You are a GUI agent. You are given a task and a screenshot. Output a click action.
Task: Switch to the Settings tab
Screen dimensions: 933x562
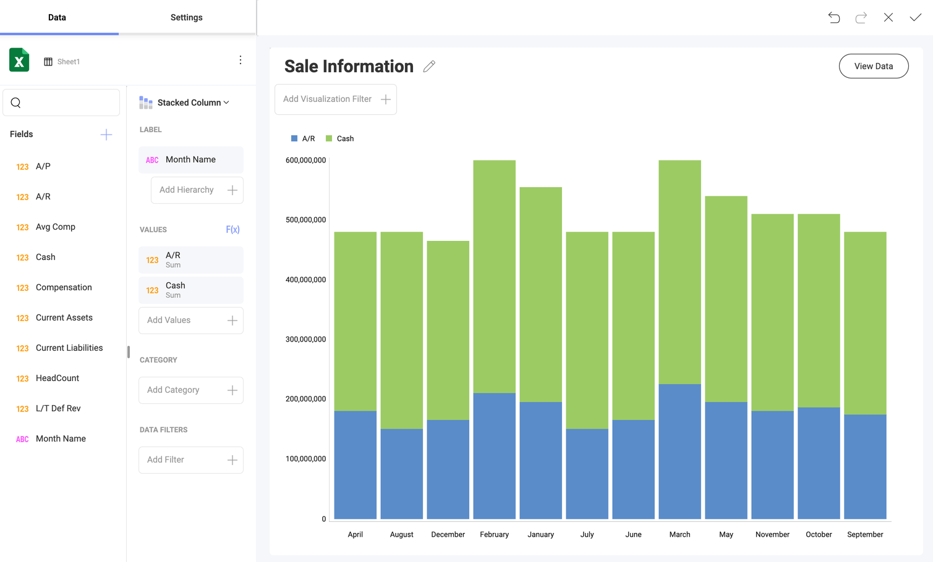point(187,17)
